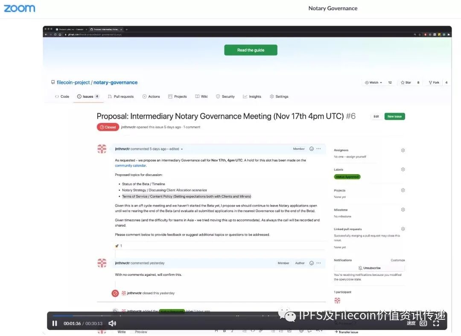Click the rocket reaction on first comment
This screenshot has height=336, width=461.
[119, 246]
